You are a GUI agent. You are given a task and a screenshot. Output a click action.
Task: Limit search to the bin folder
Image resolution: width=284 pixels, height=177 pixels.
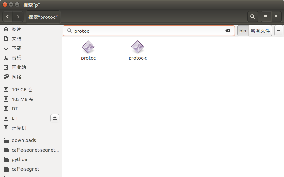[x=243, y=31]
